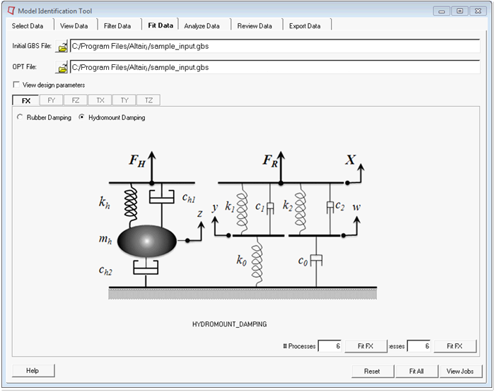Click the Reset button

[x=373, y=372]
